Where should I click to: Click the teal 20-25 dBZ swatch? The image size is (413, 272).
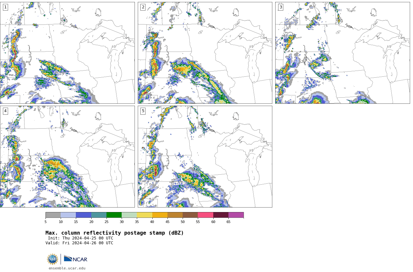click(99, 215)
